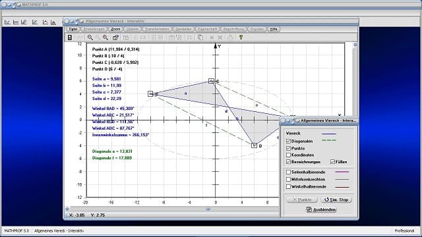Click the magnifier icon left of properties
422x237 pixels.
(105, 38)
